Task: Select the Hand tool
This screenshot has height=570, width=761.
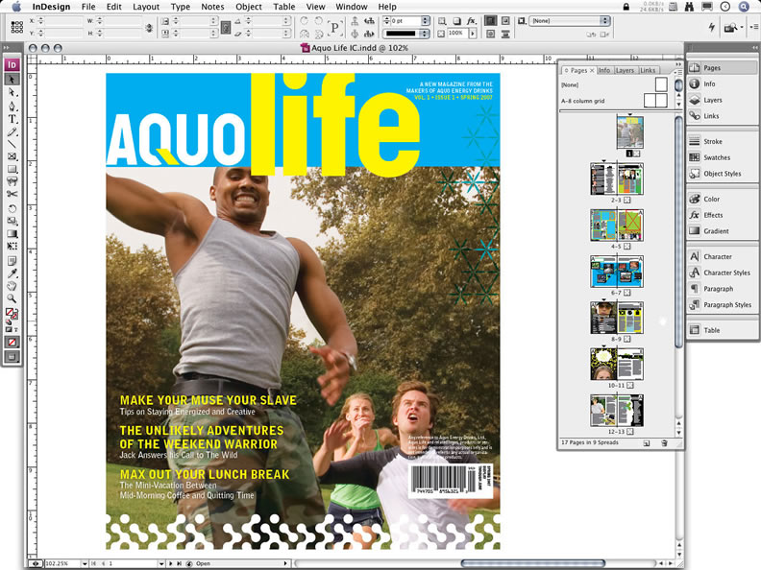Action: 12,286
